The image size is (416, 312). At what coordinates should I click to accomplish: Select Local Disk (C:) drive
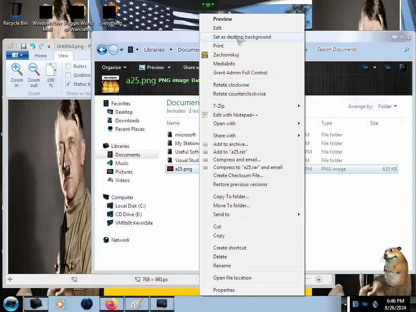tap(130, 206)
